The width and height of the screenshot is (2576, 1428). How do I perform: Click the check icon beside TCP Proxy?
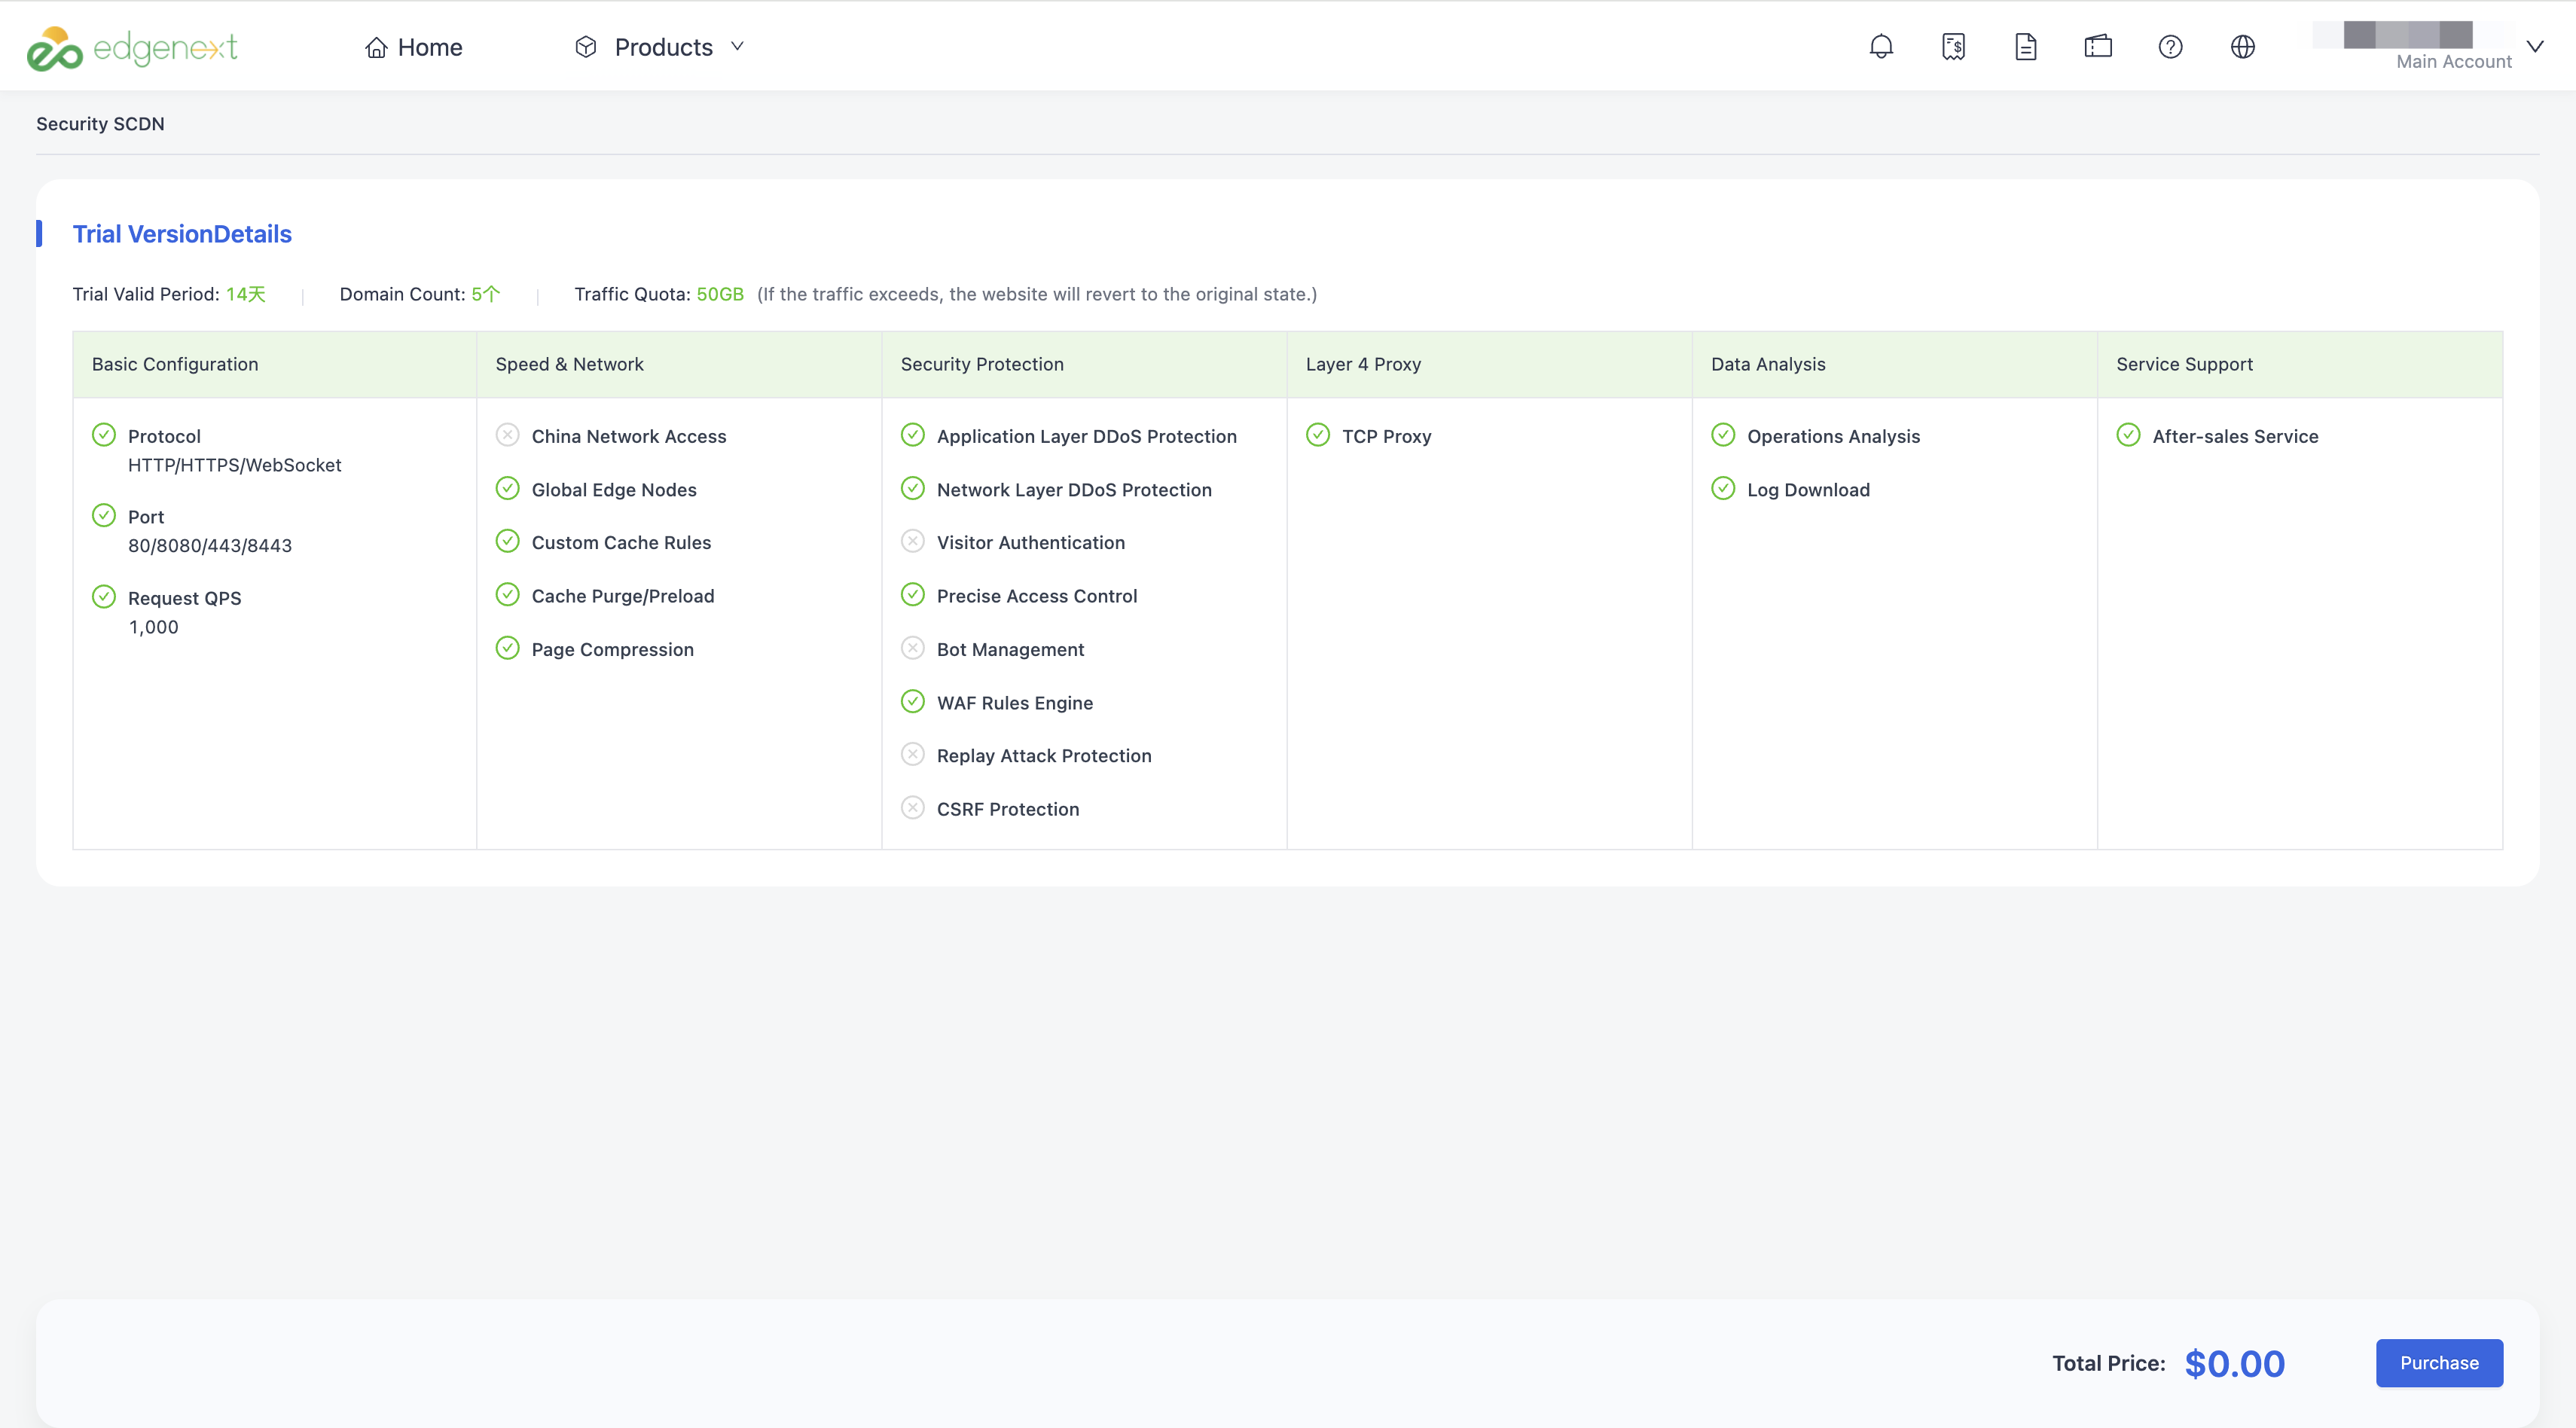coord(1318,434)
